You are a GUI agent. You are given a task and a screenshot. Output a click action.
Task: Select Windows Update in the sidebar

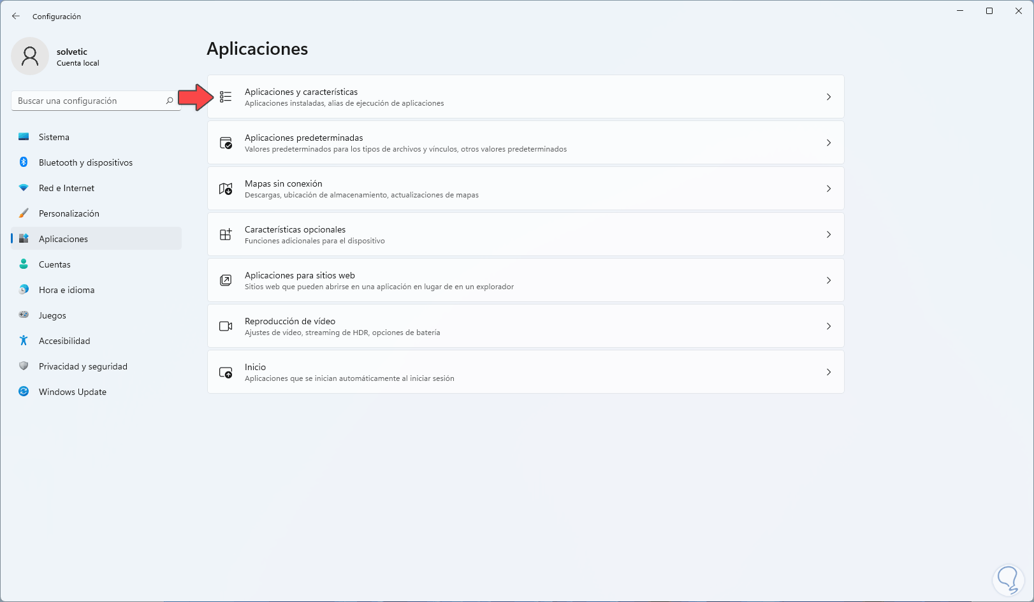pyautogui.click(x=73, y=392)
